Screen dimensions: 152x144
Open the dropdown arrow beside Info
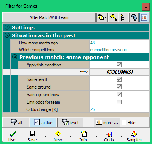coord(96,136)
